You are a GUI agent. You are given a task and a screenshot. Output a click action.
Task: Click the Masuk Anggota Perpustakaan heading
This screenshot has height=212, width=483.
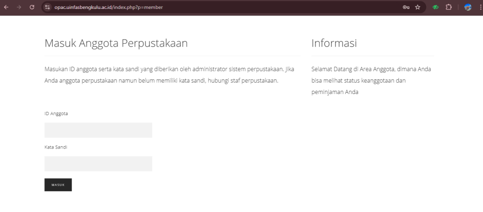click(x=116, y=43)
